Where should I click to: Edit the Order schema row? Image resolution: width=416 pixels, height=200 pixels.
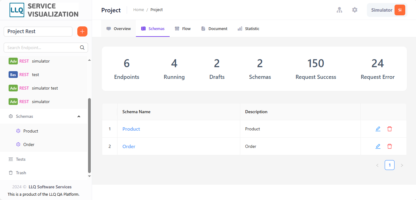[x=378, y=146]
